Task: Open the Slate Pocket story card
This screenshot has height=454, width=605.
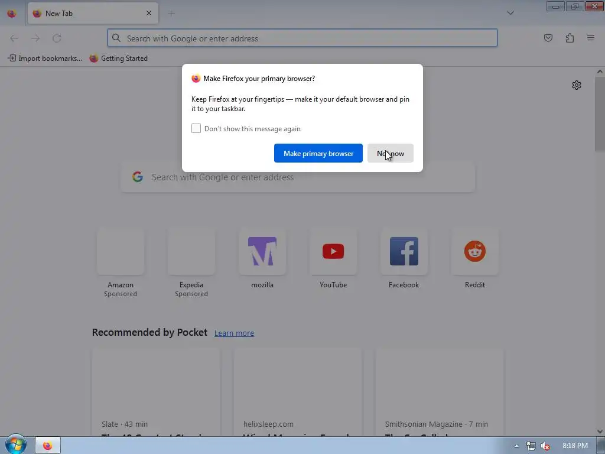Action: [x=156, y=393]
